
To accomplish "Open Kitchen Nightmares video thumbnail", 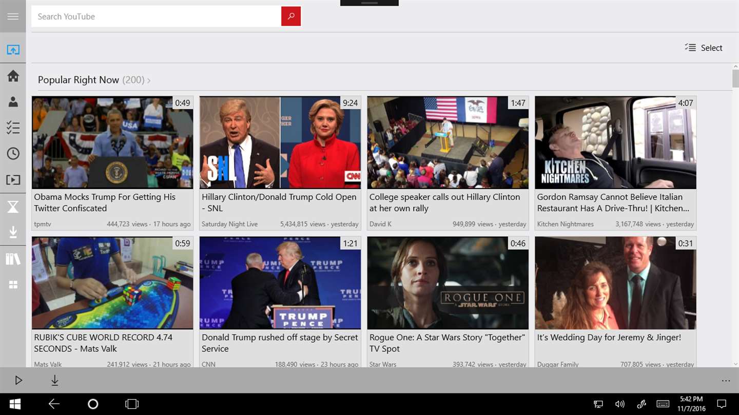I will 616,142.
